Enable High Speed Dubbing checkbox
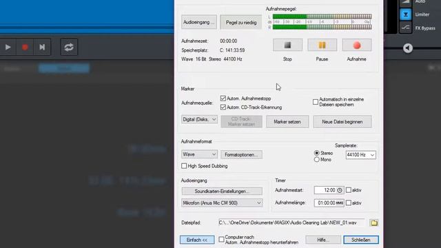This screenshot has width=441, height=248. (x=184, y=166)
